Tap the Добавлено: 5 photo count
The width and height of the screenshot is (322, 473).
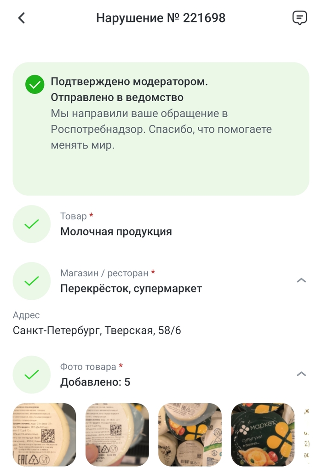coord(95,382)
